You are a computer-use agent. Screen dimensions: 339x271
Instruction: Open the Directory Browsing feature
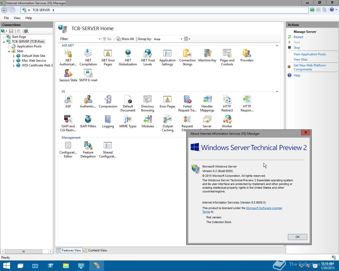click(x=148, y=103)
